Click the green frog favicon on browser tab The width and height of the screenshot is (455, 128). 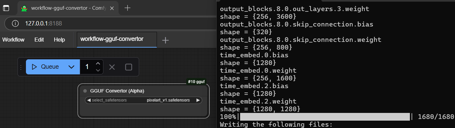pyautogui.click(x=24, y=8)
